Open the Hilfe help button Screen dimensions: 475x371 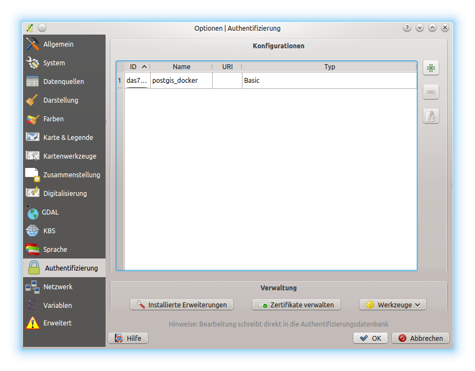pos(128,338)
